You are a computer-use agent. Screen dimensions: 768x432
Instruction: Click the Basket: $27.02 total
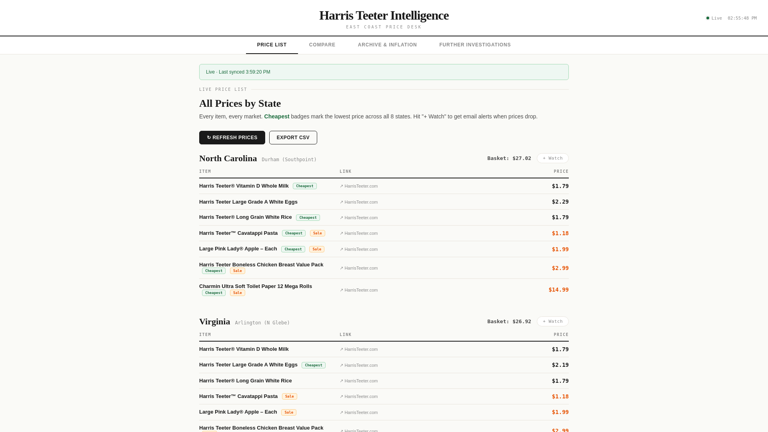click(x=509, y=158)
